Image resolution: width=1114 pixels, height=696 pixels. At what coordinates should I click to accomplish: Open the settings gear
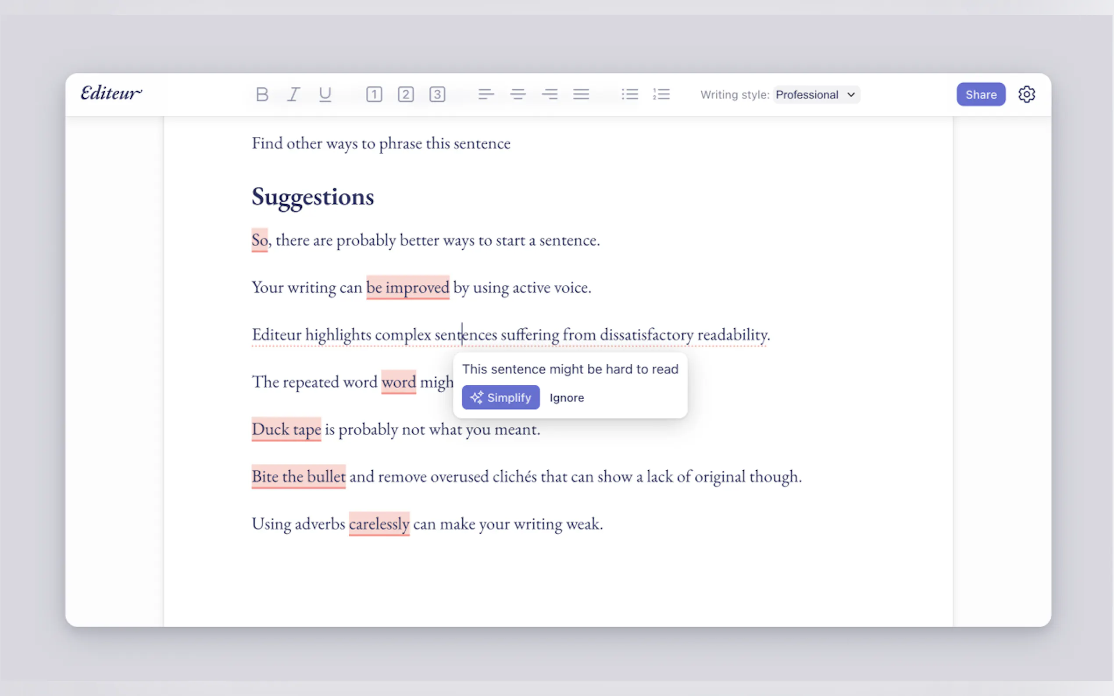click(1026, 94)
